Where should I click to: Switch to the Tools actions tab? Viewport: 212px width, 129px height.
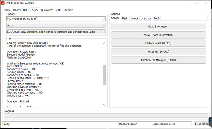(x=157, y=18)
